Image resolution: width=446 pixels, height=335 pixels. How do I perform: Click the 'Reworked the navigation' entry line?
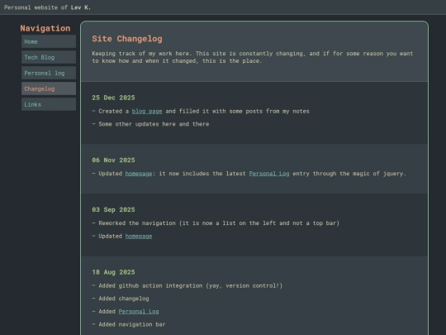[216, 223]
